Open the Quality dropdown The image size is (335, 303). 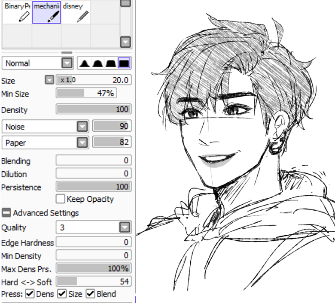coord(94,227)
